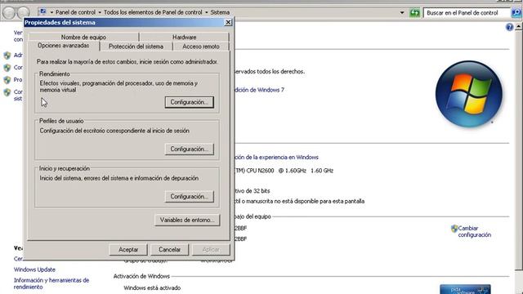Open Rendimiento Configuración button

[189, 102]
